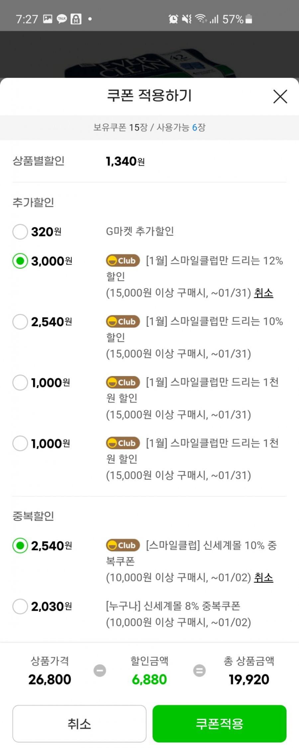Tap the gallery image notification icon
This screenshot has height=748, width=299.
point(48,19)
